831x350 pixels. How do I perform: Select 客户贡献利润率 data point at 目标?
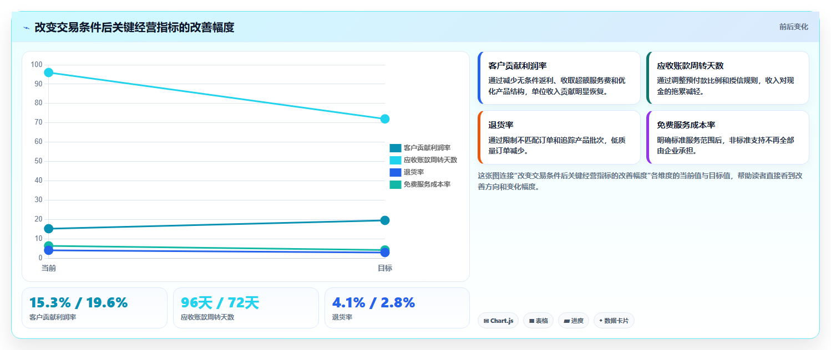pyautogui.click(x=385, y=220)
